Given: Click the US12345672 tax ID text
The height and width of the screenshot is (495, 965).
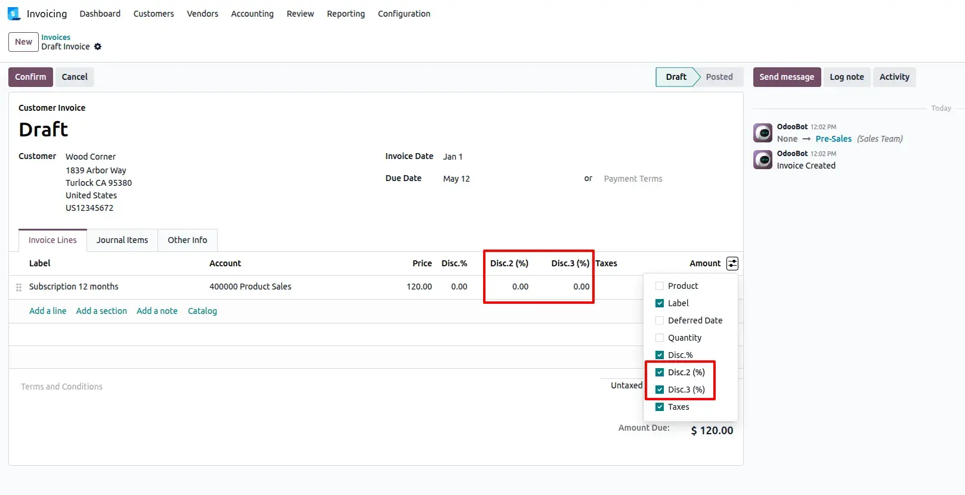Looking at the screenshot, I should pyautogui.click(x=89, y=208).
